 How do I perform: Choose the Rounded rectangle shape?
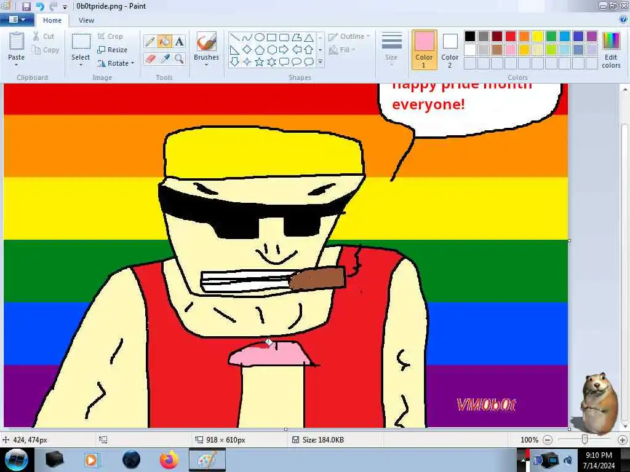click(284, 37)
